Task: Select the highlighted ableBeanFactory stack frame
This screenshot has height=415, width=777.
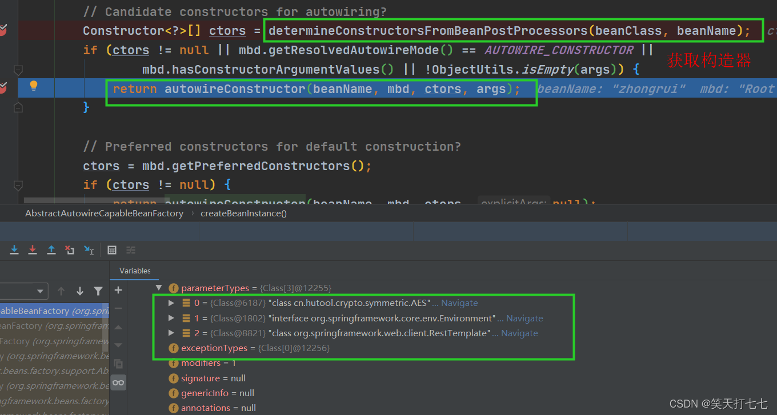Action: [54, 311]
